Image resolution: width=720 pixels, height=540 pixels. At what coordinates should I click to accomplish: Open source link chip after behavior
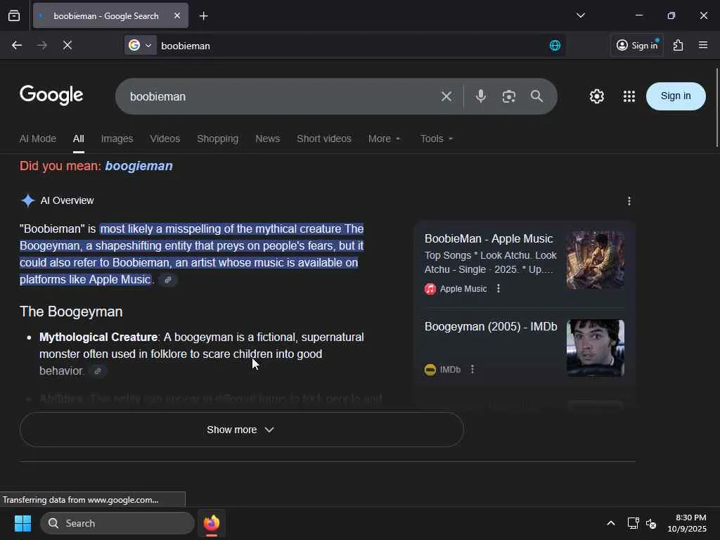click(97, 371)
